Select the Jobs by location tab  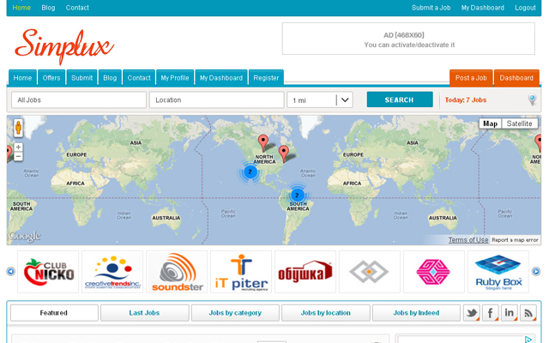coord(326,313)
